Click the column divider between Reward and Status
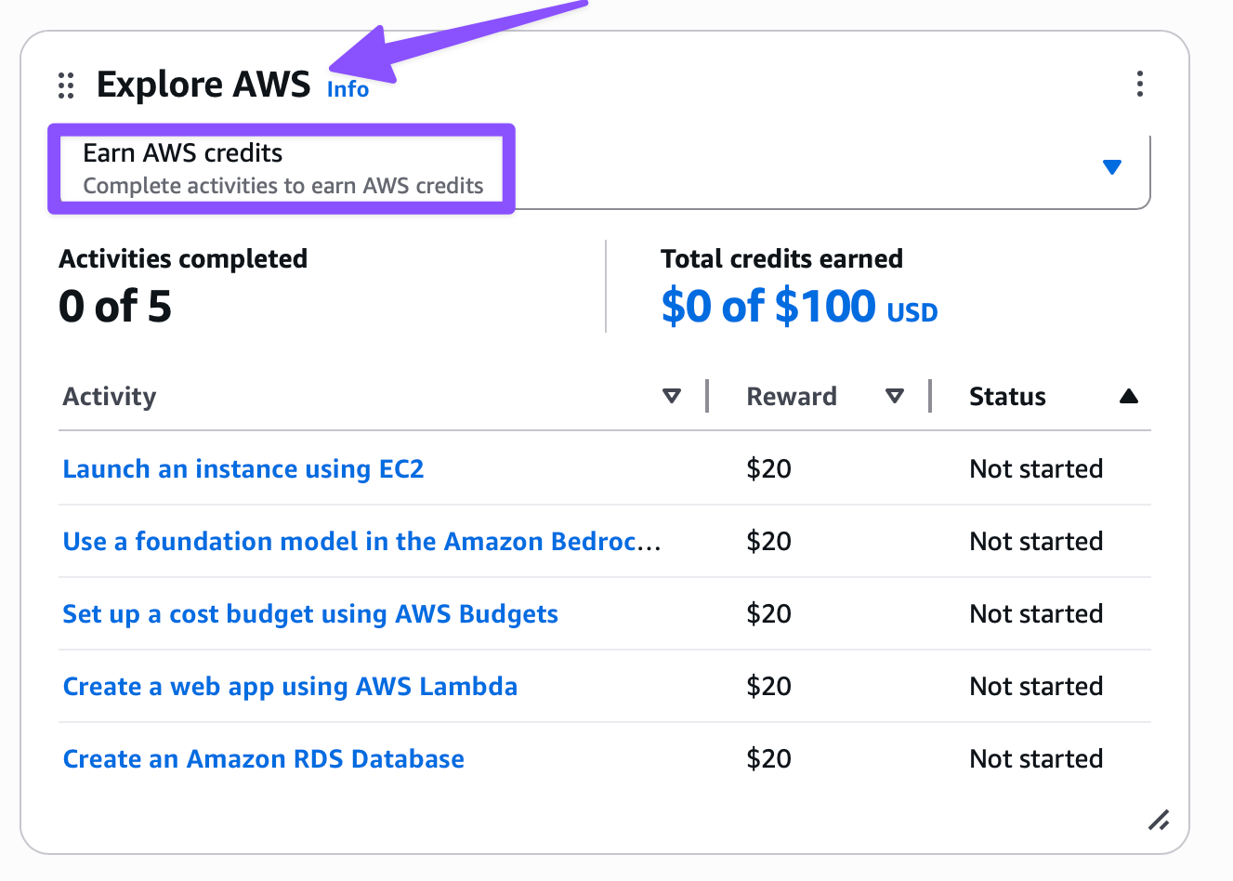 [x=930, y=396]
